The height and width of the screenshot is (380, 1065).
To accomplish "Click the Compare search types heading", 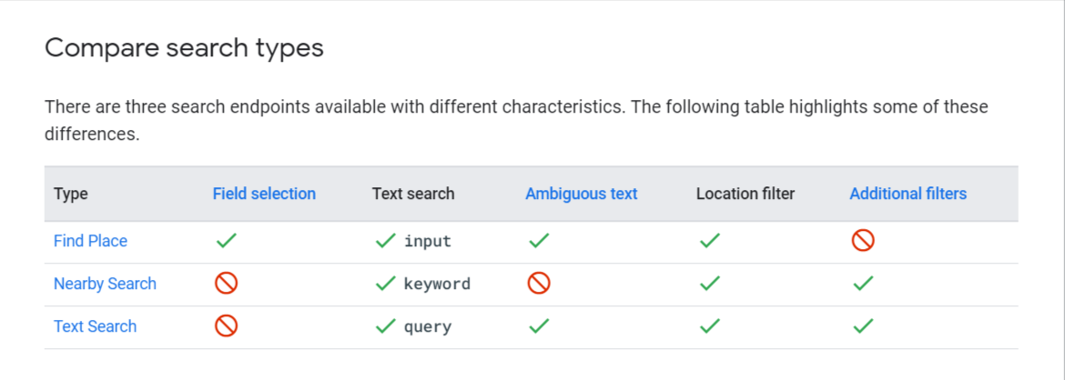I will [184, 49].
